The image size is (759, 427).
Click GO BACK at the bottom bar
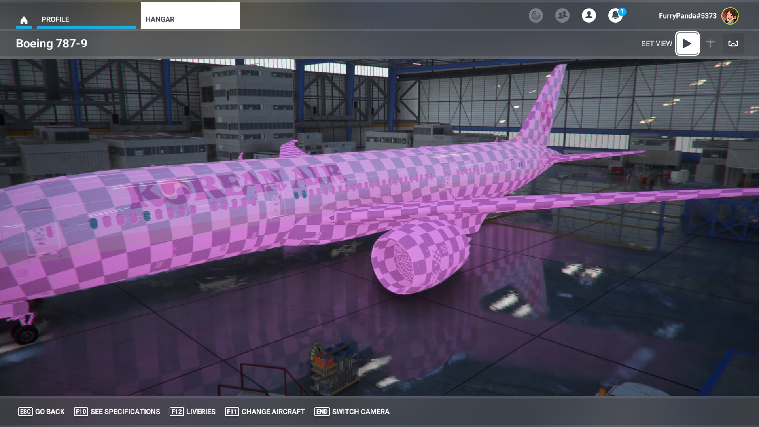50,412
